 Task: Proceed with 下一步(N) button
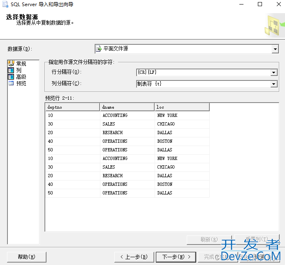[176, 257]
